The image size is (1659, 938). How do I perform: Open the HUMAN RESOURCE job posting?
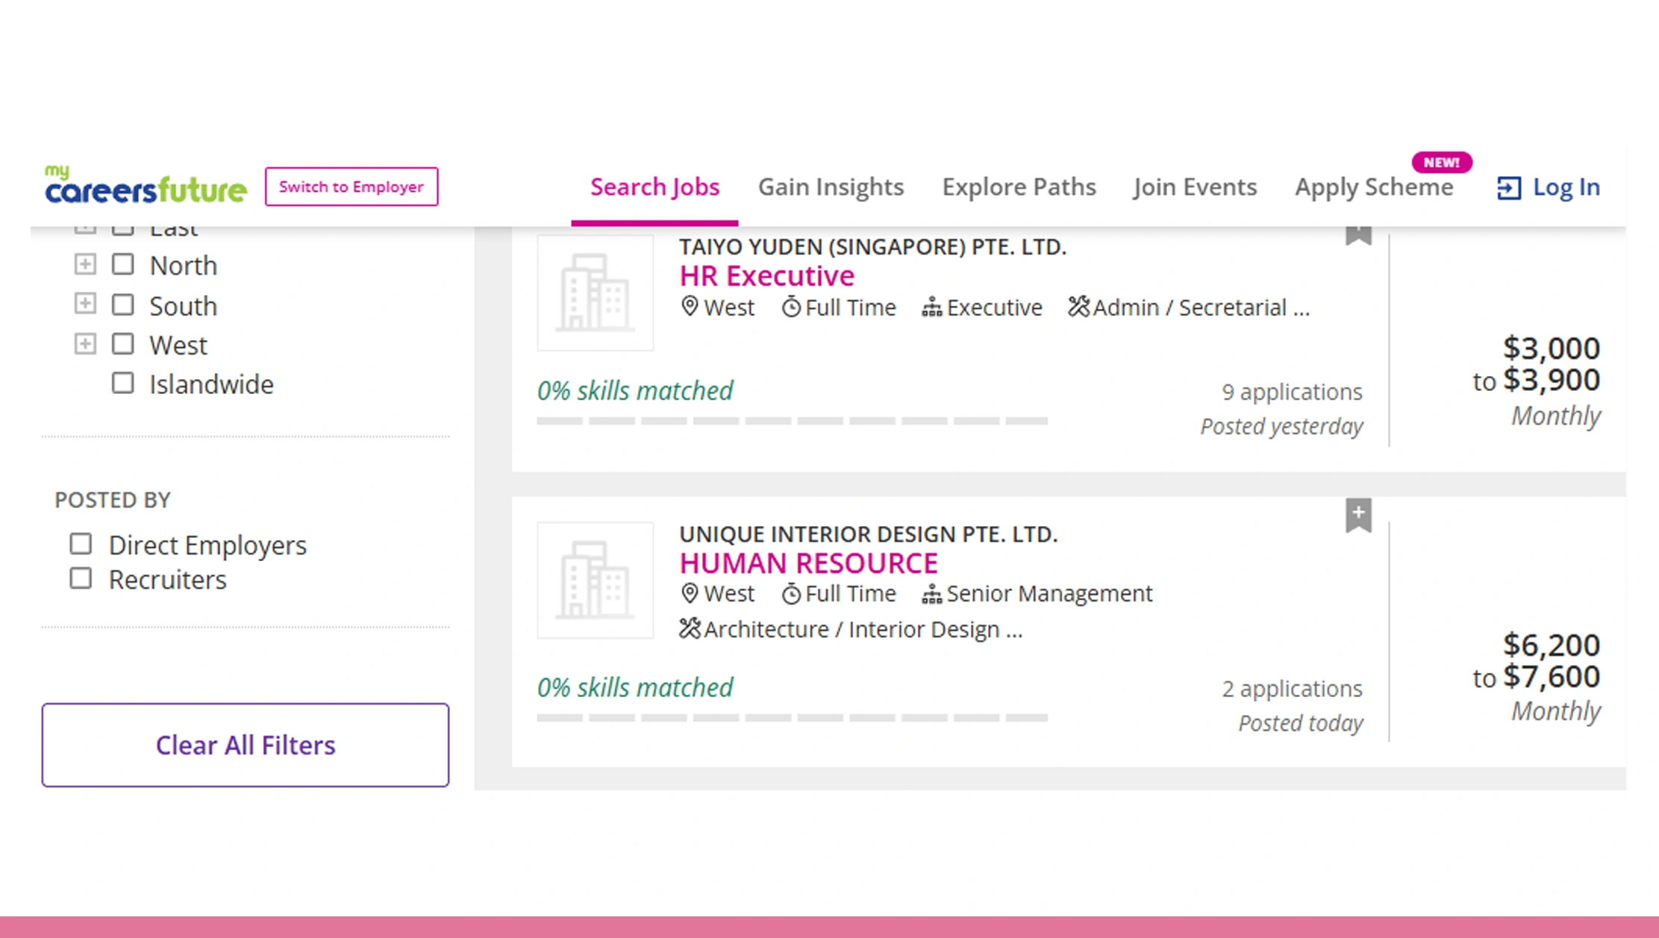(809, 563)
